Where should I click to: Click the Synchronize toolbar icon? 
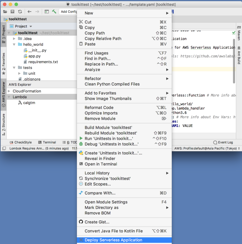click(20, 12)
